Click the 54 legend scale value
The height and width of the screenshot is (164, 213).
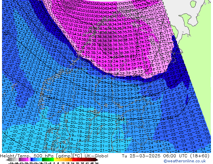click(x=97, y=163)
